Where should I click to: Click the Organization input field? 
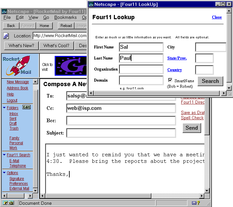point(141,69)
